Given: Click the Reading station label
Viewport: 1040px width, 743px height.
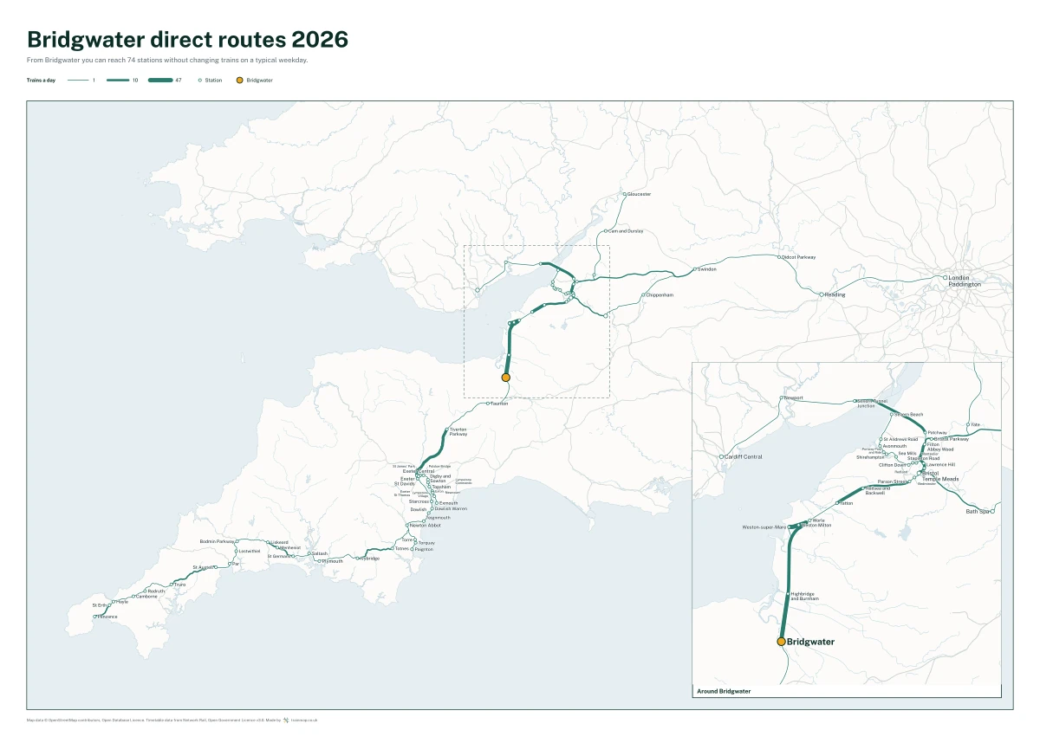Looking at the screenshot, I should pyautogui.click(x=835, y=294).
